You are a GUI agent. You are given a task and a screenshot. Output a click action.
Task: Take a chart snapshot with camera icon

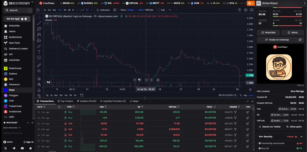252,10
